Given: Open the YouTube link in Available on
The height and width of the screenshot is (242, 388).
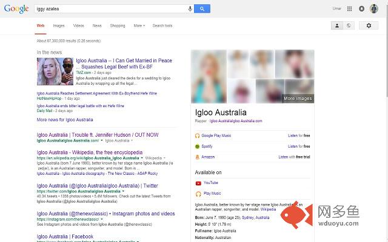Looking at the screenshot, I should [211, 183].
